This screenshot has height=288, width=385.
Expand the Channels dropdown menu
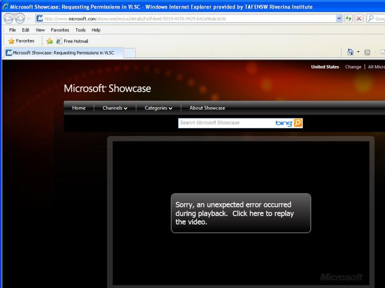pos(114,108)
